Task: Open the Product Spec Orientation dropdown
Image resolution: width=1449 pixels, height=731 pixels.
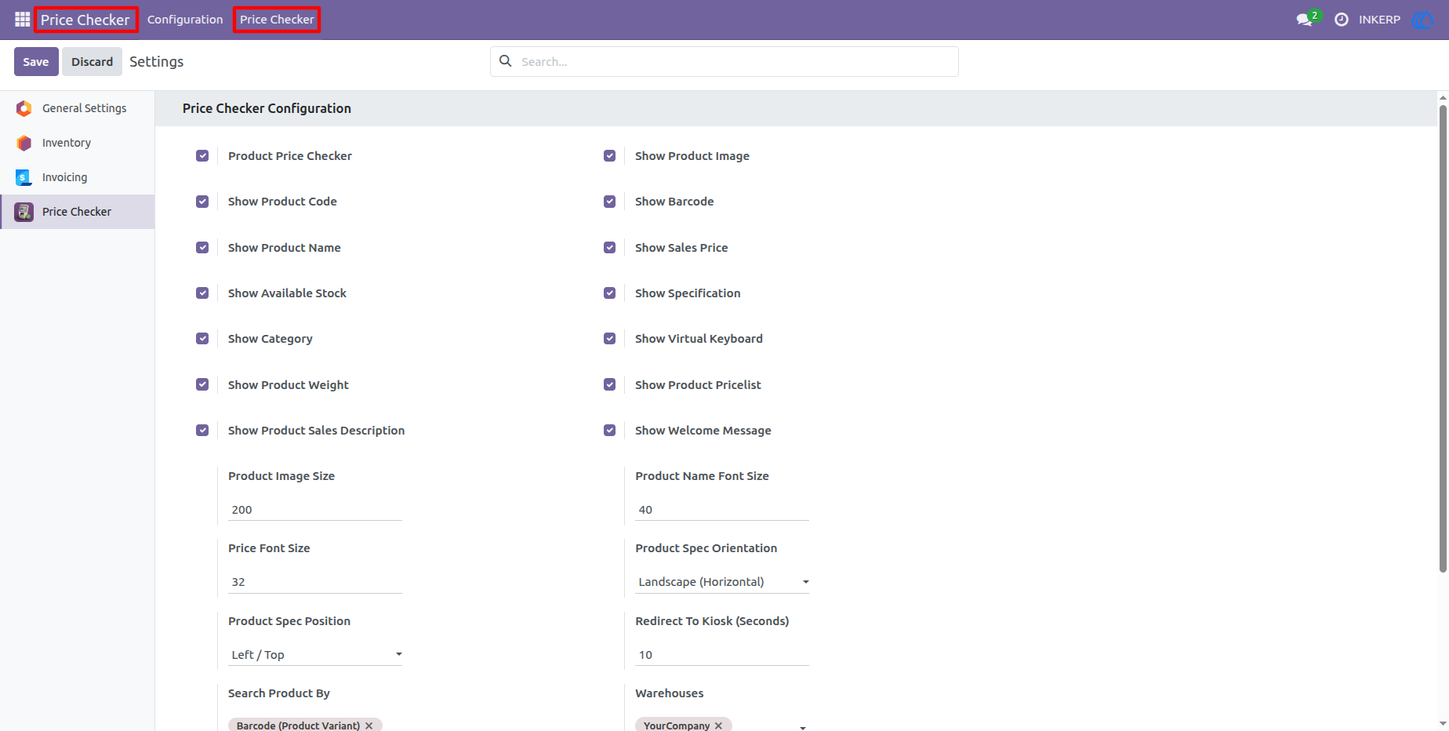Action: [722, 582]
